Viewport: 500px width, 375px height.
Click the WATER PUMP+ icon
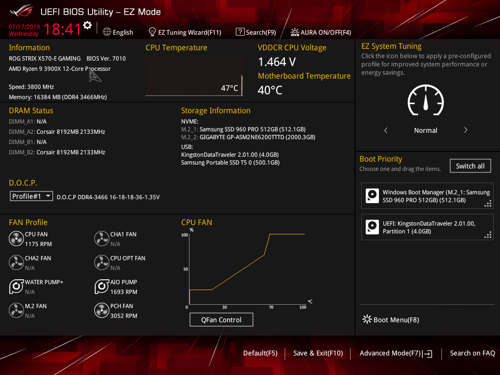tap(16, 286)
